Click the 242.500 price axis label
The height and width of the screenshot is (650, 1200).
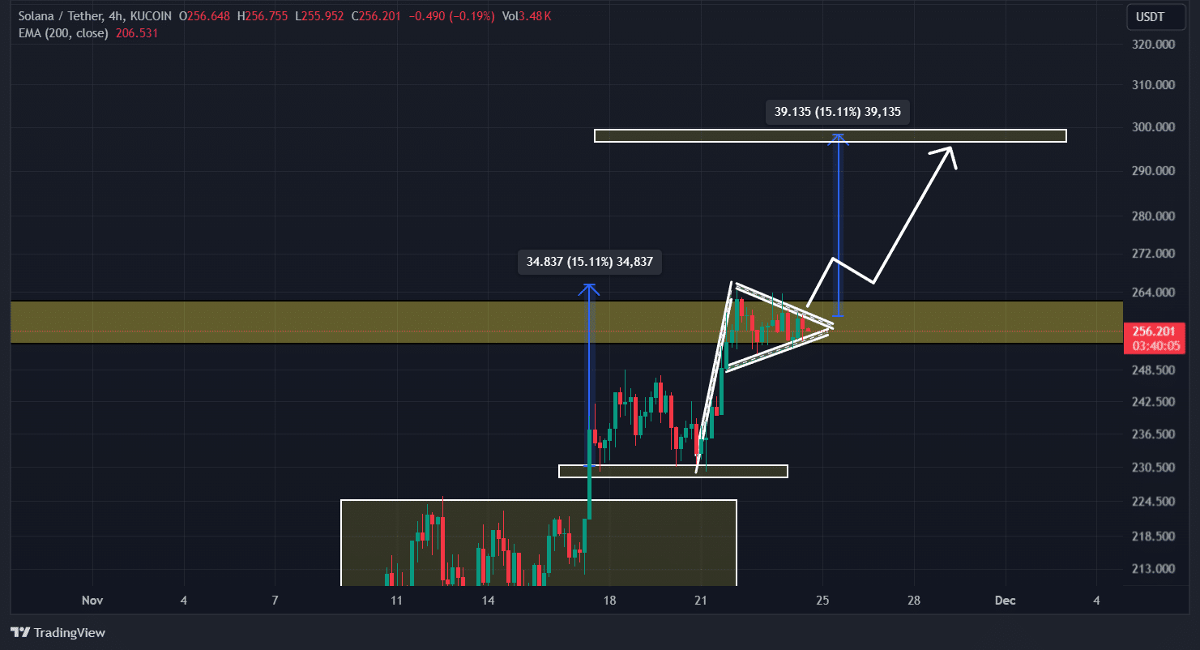click(x=1153, y=402)
